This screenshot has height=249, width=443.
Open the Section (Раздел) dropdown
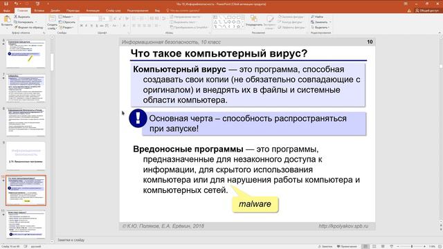66,28
